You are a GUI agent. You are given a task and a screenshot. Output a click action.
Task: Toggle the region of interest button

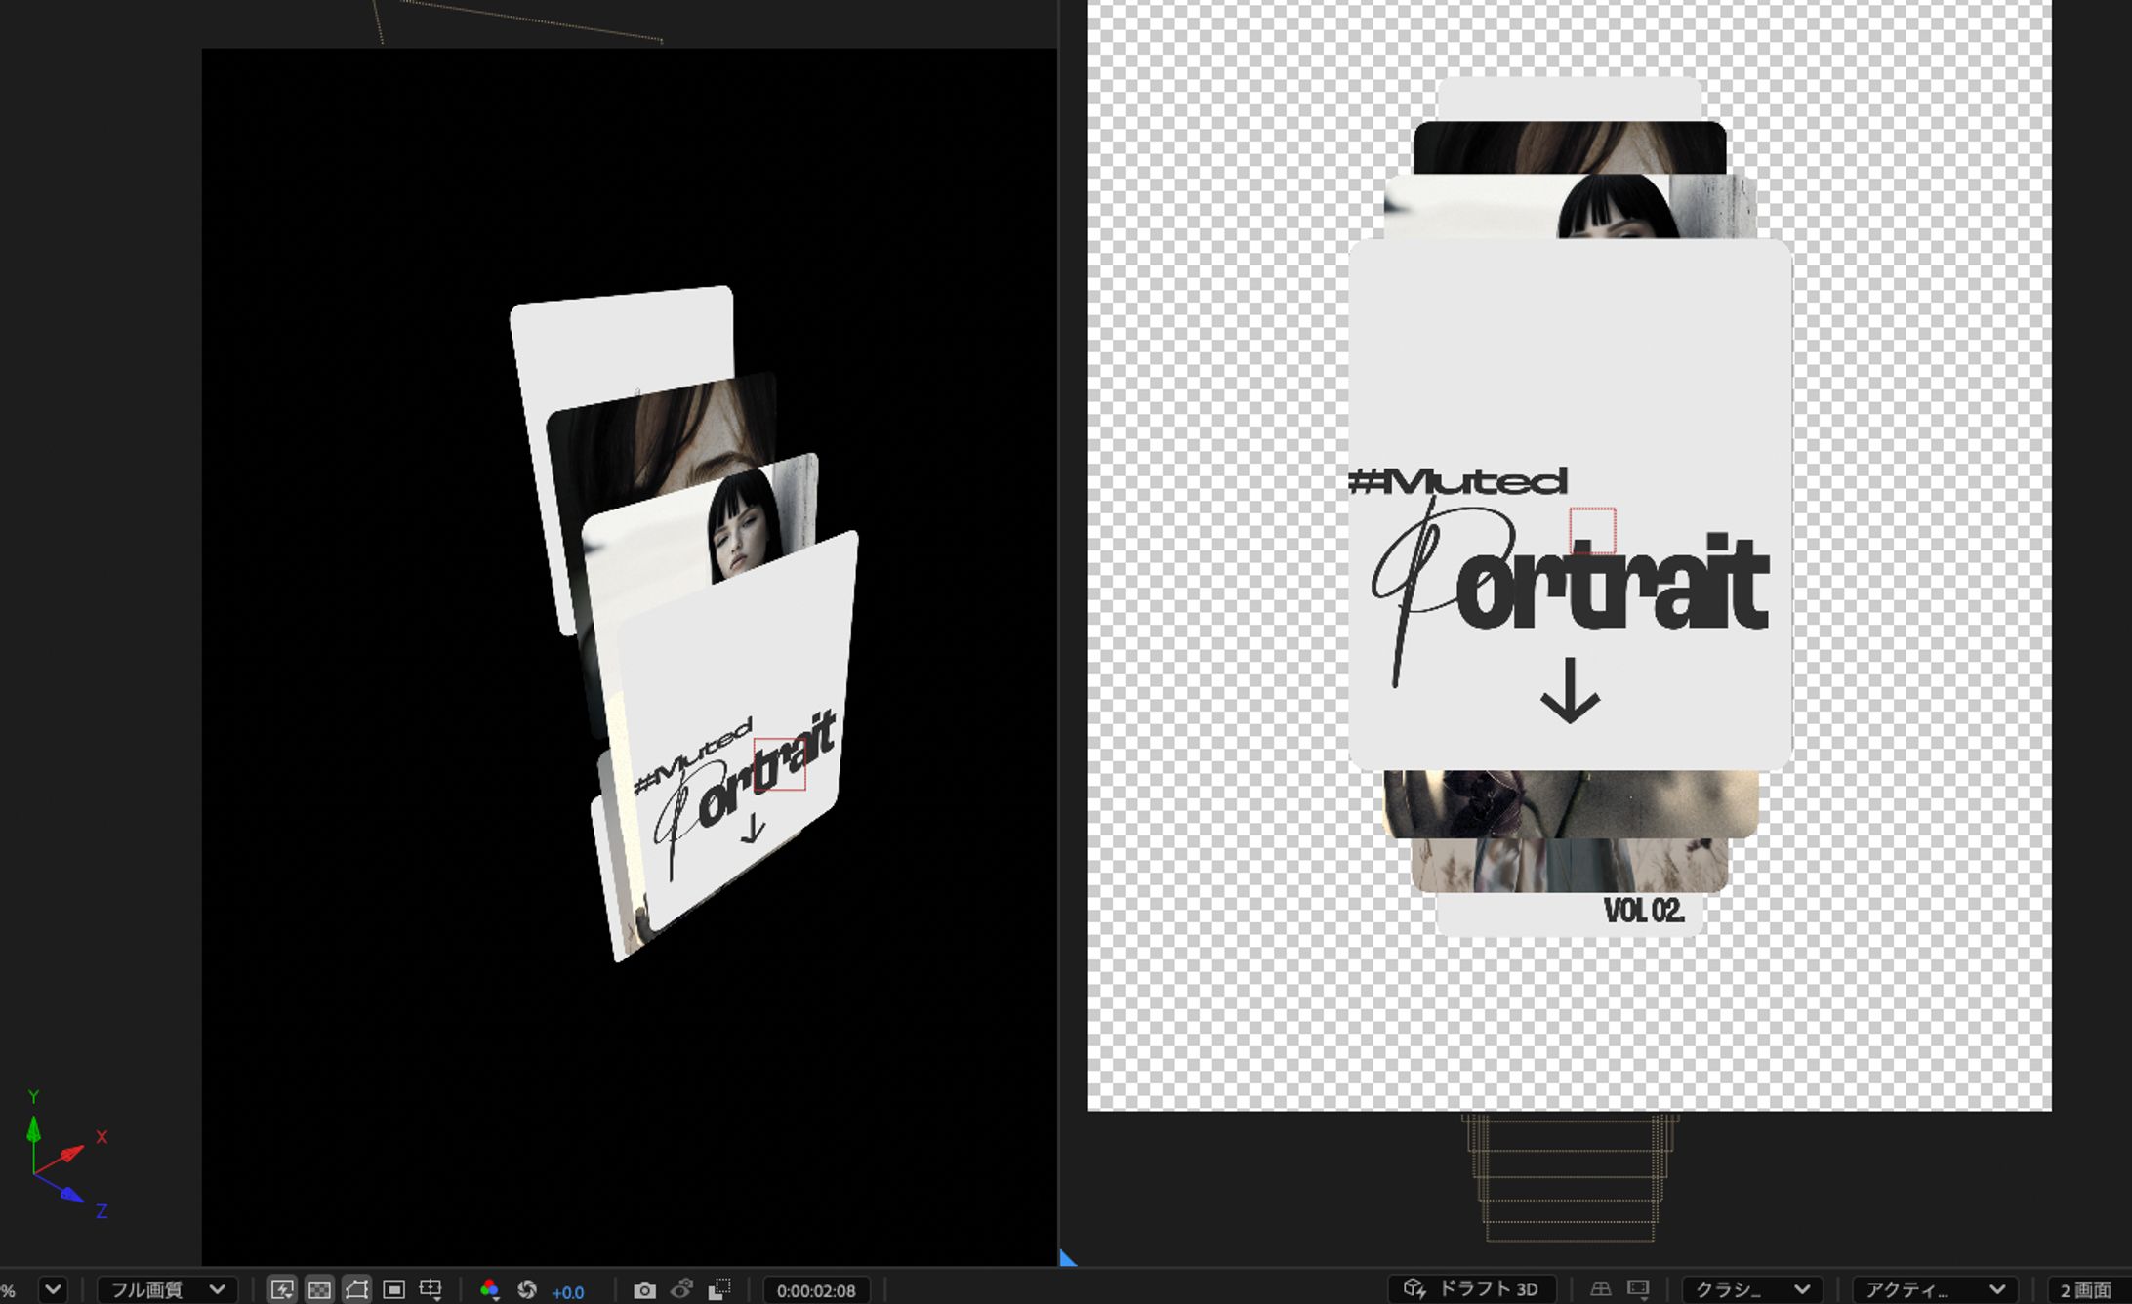coord(393,1289)
